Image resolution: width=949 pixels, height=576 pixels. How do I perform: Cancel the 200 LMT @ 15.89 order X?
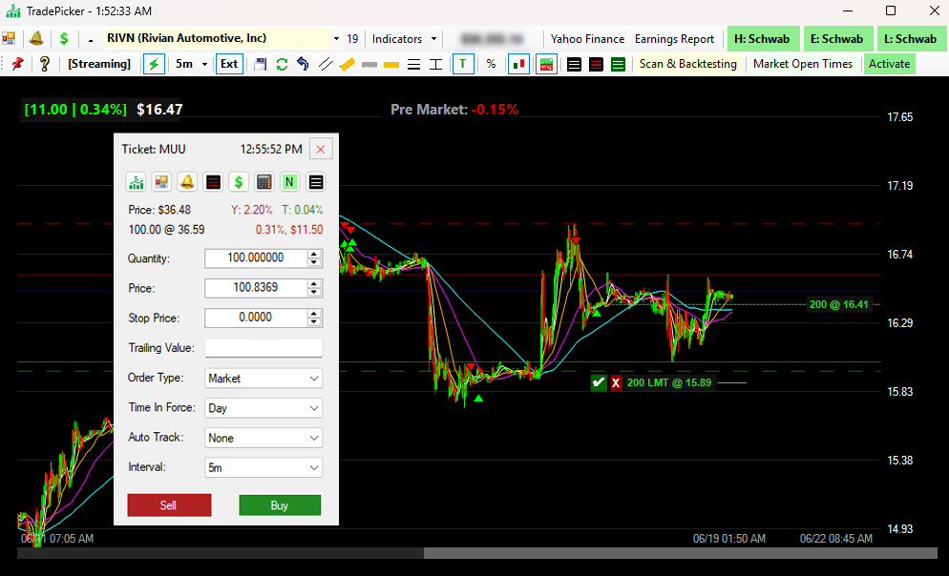616,382
